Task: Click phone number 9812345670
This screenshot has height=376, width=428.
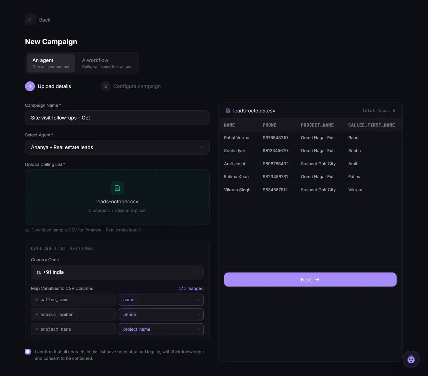Action: click(275, 151)
